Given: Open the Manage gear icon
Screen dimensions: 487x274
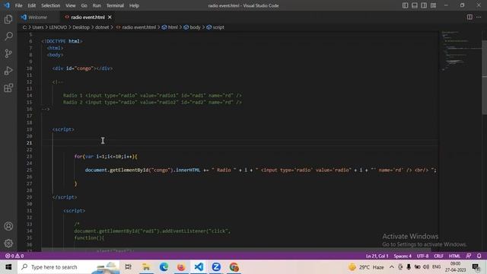Looking at the screenshot, I should [x=8, y=244].
